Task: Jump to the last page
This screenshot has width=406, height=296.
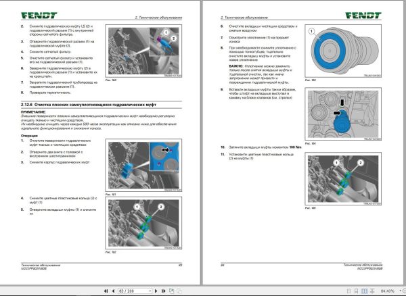Action: 163,291
